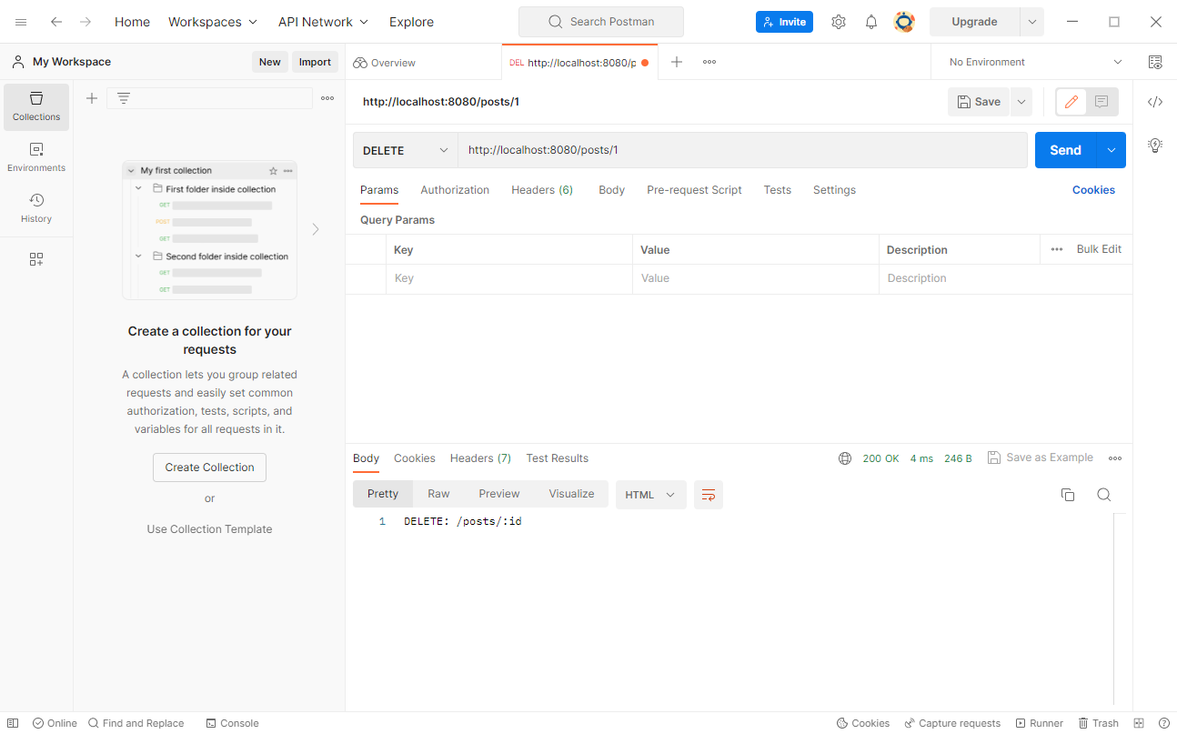Switch to the Authorization tab
This screenshot has width=1177, height=734.
[455, 190]
